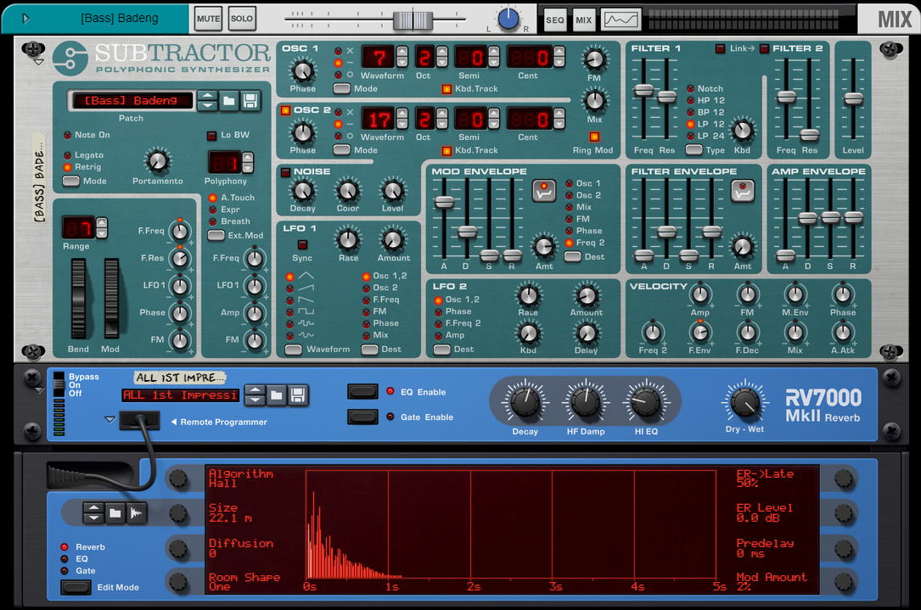Click the channel volume fader in the top bar
The image size is (921, 610).
[x=413, y=19]
